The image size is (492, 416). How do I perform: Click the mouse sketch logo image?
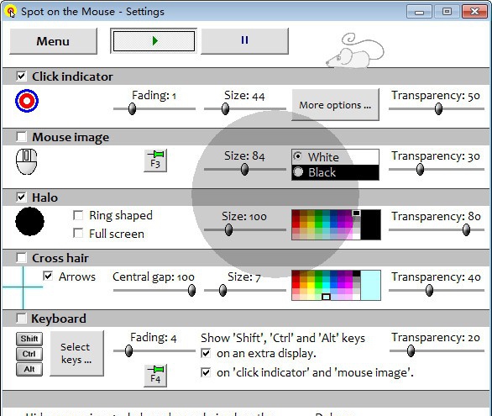[x=355, y=51]
